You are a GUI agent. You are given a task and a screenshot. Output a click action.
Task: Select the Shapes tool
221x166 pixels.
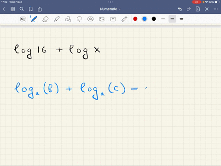click(68, 19)
